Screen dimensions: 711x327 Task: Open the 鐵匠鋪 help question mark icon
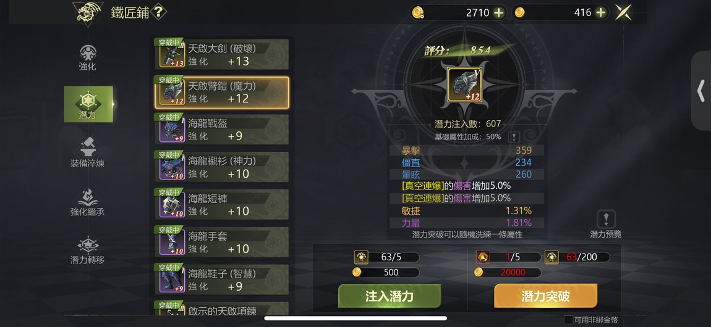158,12
